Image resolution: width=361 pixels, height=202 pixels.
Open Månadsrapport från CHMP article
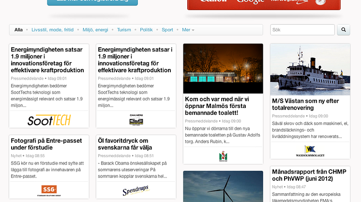(x=309, y=175)
